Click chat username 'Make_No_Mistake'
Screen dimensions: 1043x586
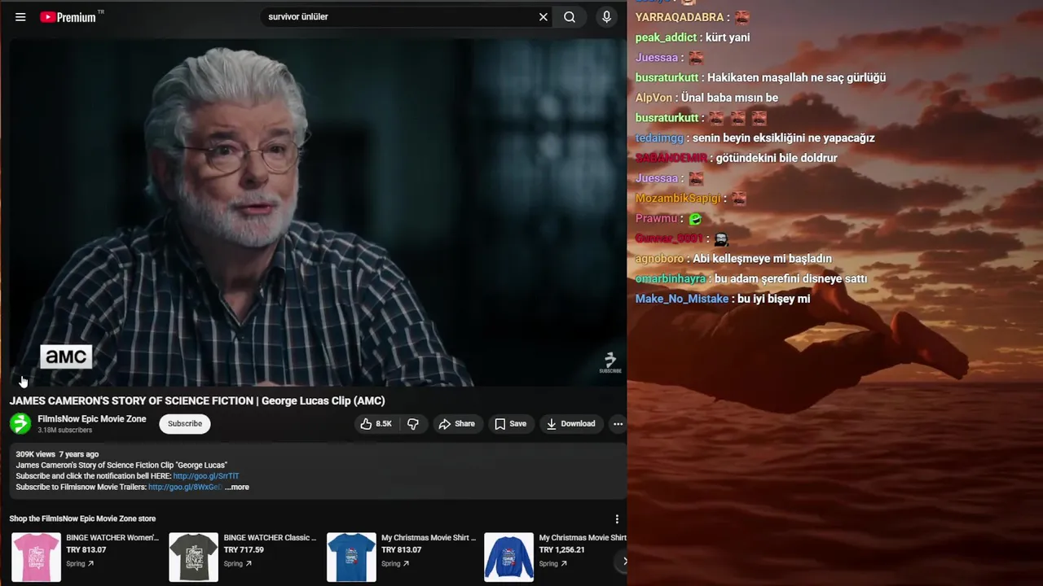tap(682, 299)
